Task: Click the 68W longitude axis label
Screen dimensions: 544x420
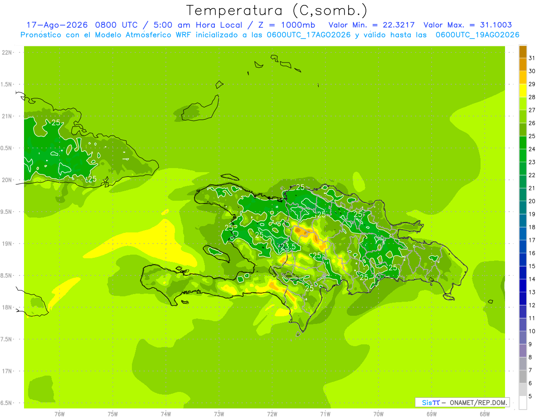Action: [485, 414]
